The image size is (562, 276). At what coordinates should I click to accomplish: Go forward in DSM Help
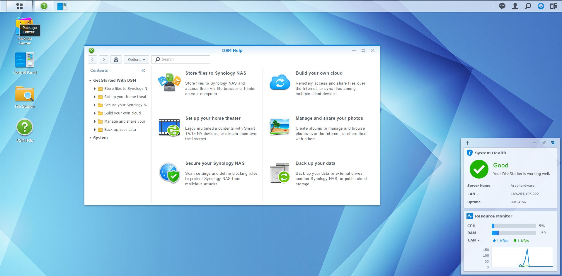tap(103, 59)
